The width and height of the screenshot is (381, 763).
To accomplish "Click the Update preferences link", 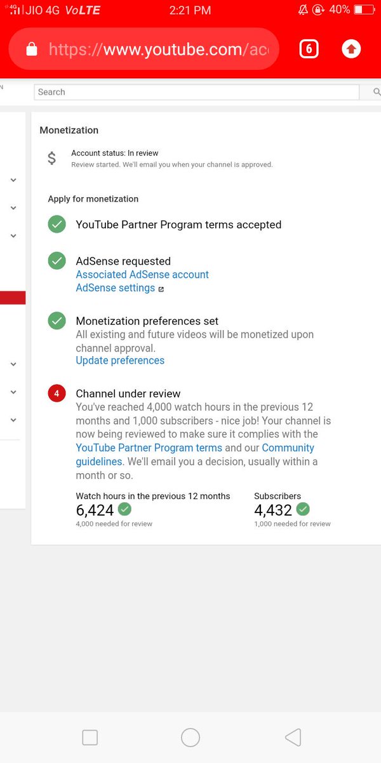I will (120, 361).
